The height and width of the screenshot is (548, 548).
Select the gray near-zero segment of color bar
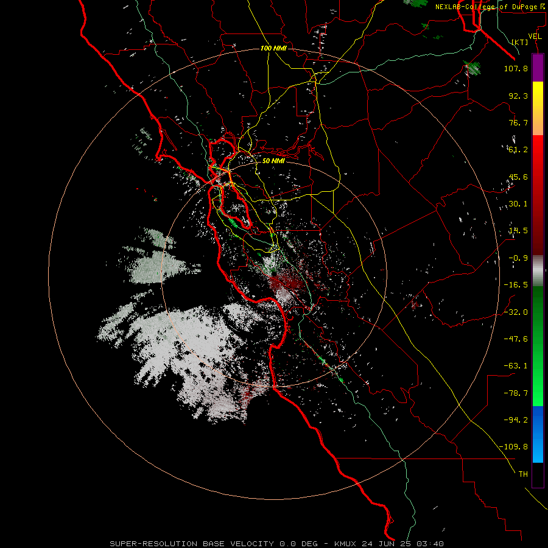(538, 271)
